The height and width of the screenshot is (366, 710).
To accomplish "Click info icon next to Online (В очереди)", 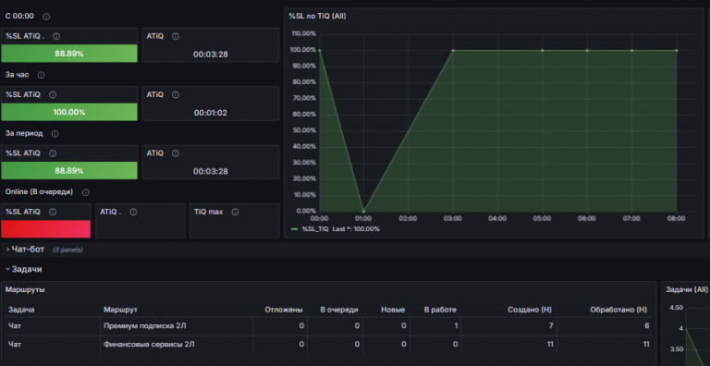I will click(86, 192).
